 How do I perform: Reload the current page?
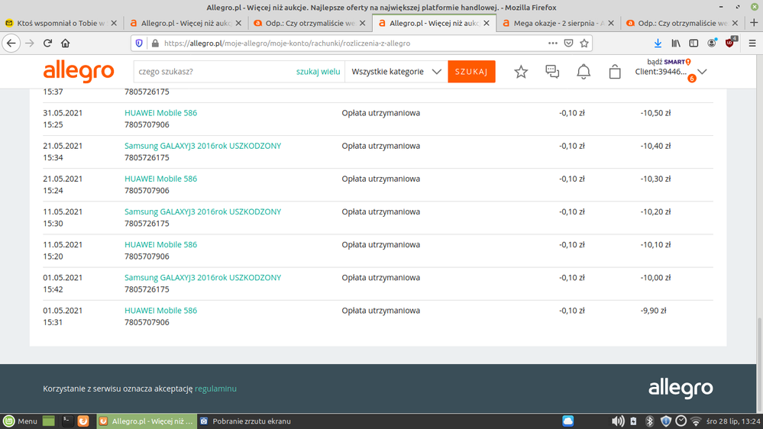pos(47,44)
